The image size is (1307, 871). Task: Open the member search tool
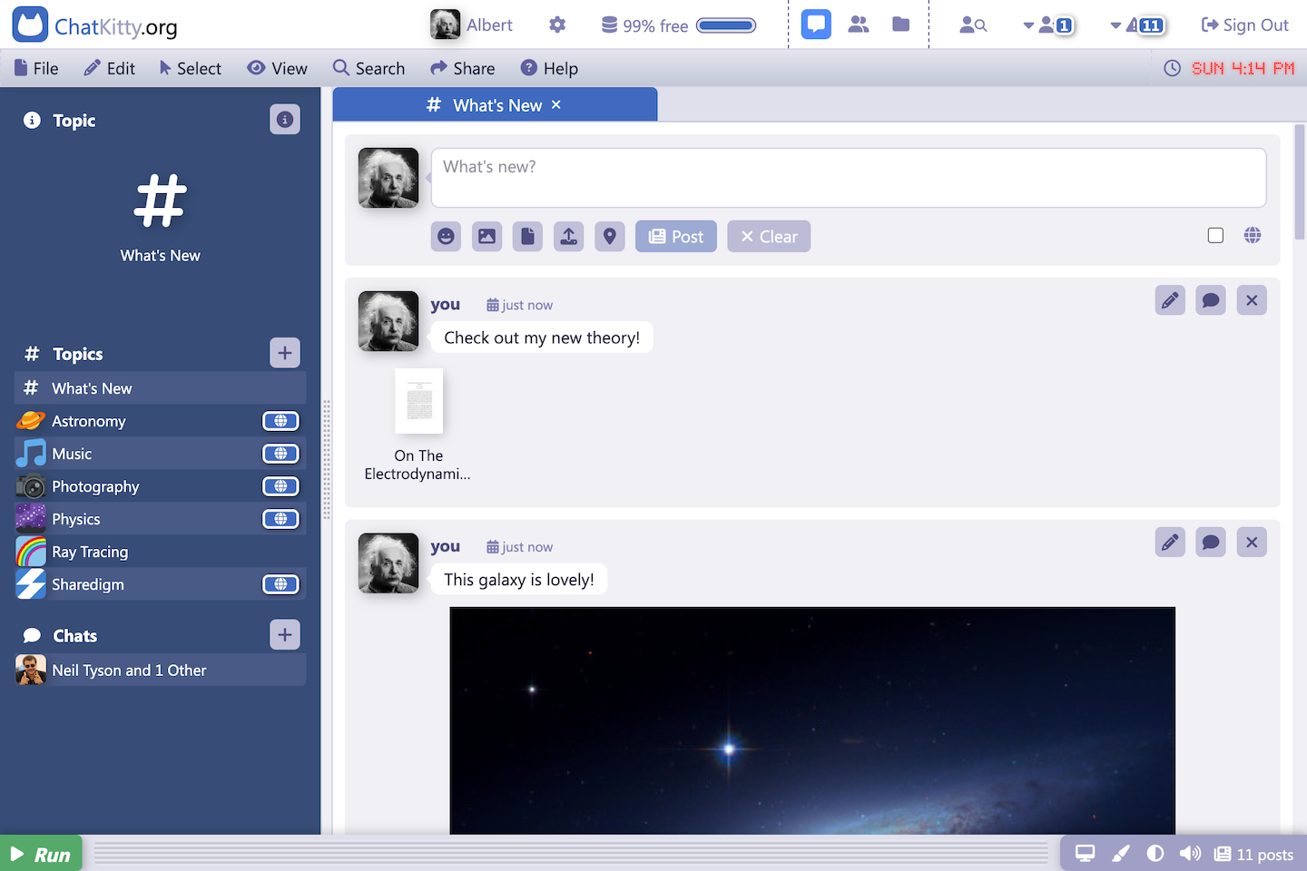click(x=973, y=24)
